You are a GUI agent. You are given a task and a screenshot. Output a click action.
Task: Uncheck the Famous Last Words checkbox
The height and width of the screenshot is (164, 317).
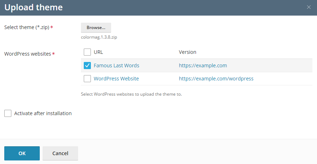click(87, 66)
